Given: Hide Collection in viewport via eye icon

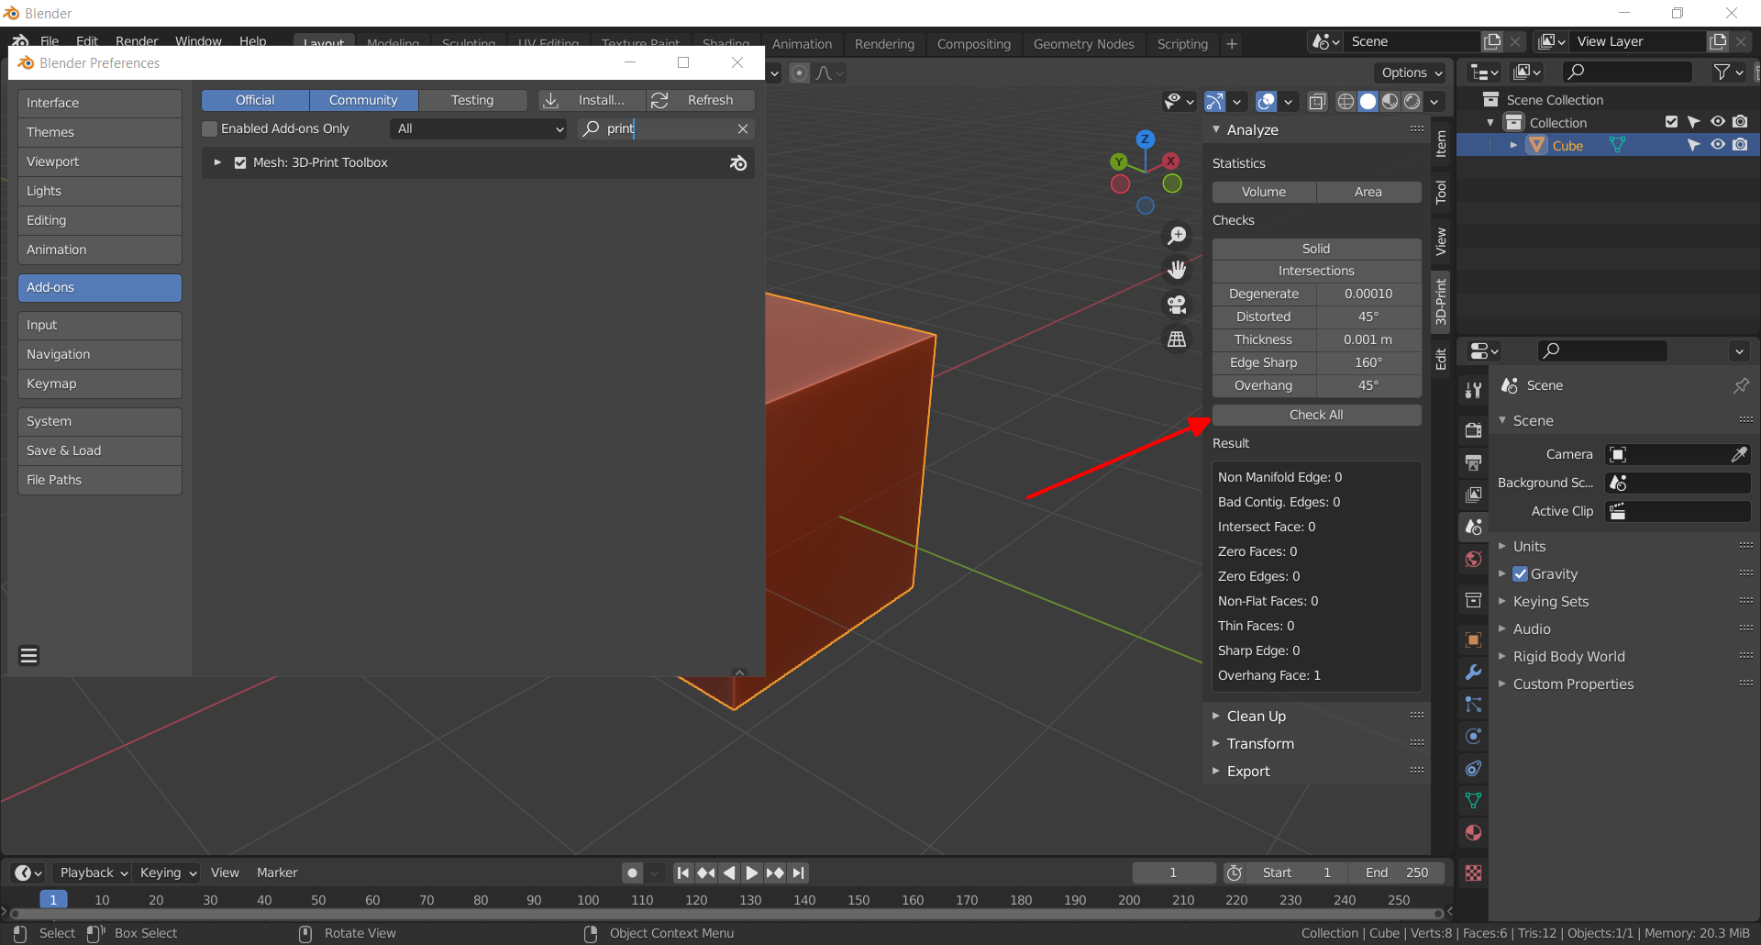Looking at the screenshot, I should pos(1718,122).
